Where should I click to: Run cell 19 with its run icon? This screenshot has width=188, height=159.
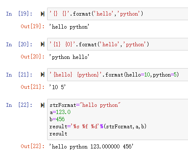coord(42,14)
